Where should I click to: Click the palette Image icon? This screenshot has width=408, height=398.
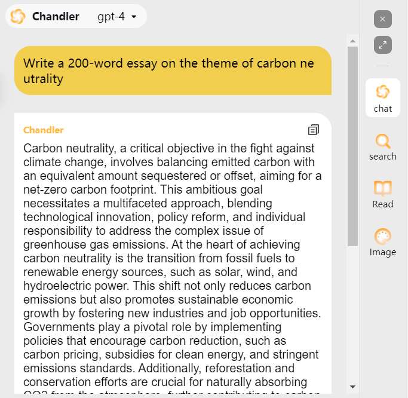(x=383, y=237)
